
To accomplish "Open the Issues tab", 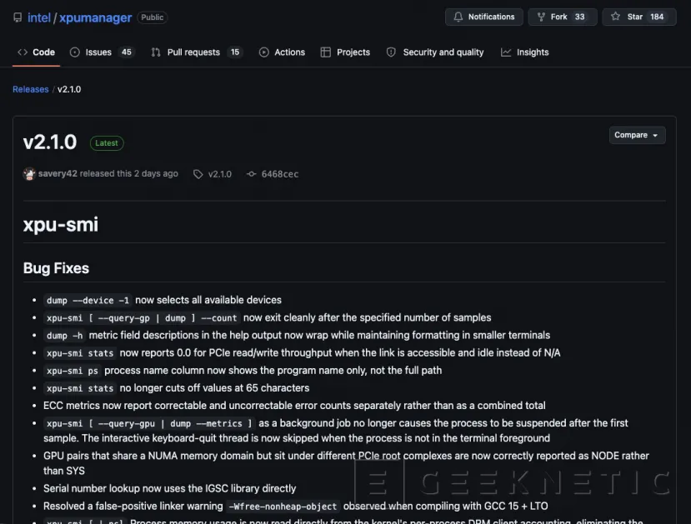I will (x=102, y=52).
